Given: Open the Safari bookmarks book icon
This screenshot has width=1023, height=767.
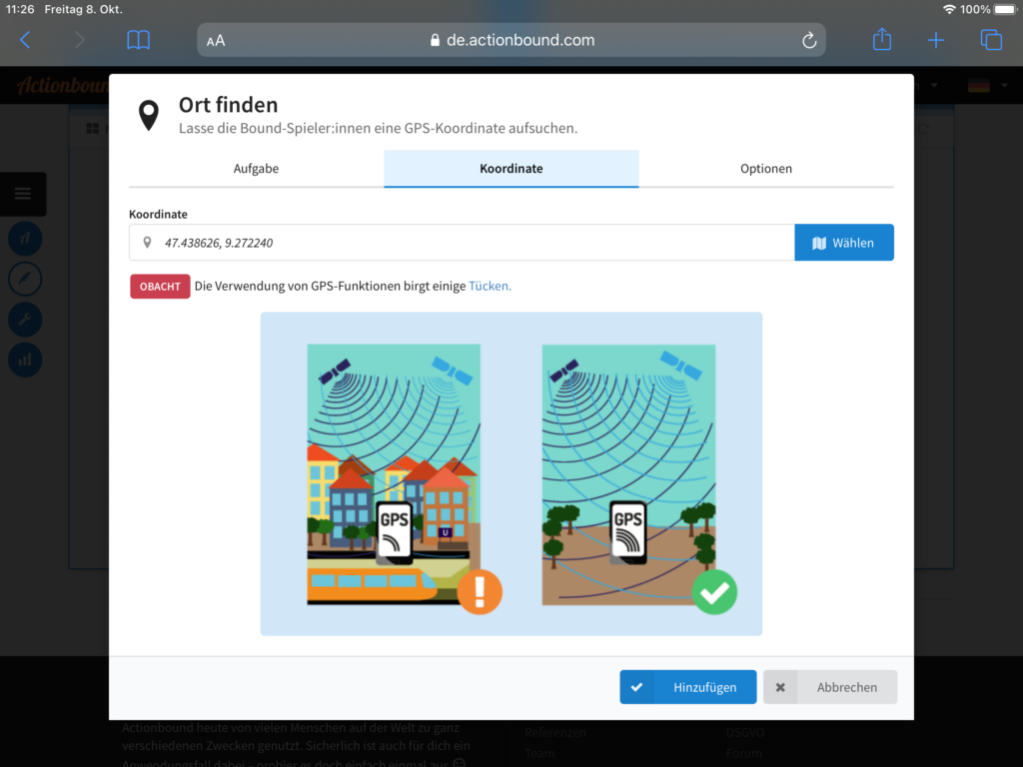Looking at the screenshot, I should [138, 40].
